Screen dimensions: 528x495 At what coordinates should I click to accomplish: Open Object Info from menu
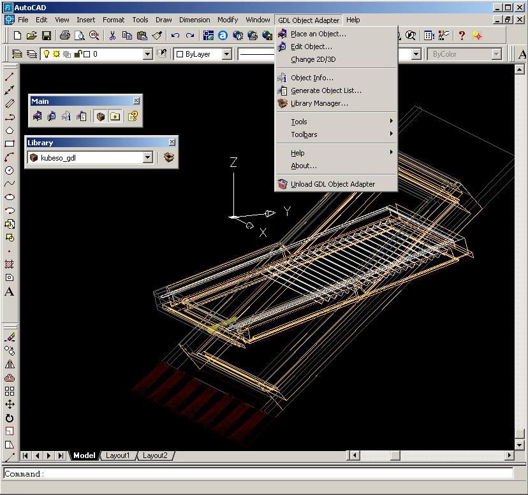click(336, 78)
